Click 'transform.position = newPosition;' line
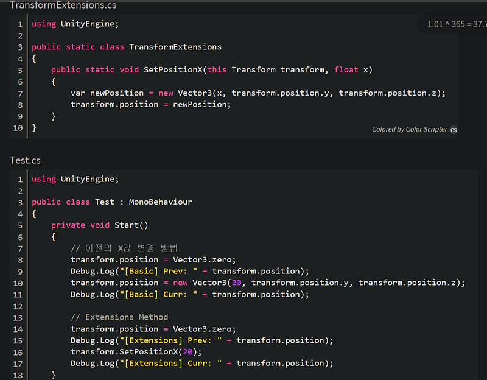Viewport: 487px width, 380px height. pos(151,104)
